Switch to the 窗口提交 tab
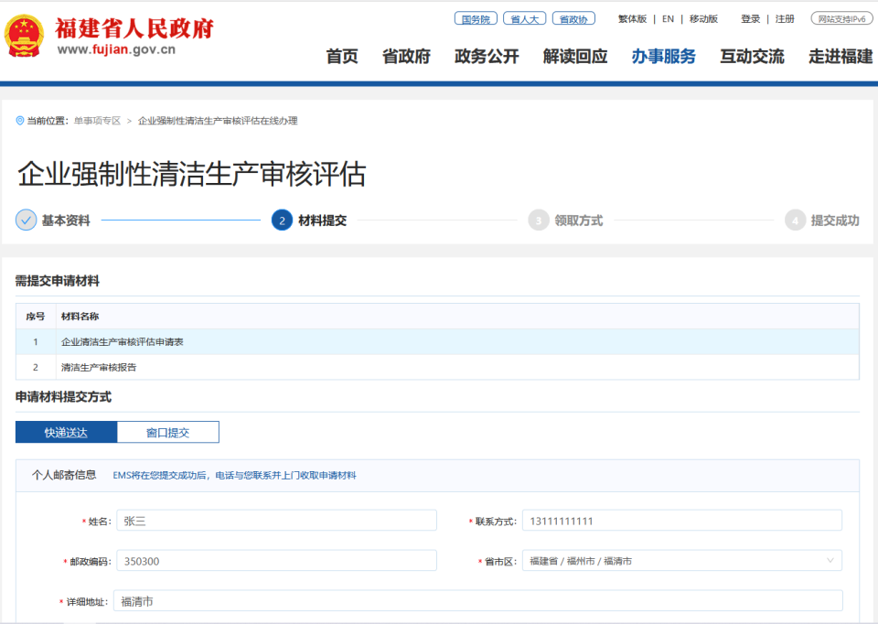878x624 pixels. tap(168, 432)
